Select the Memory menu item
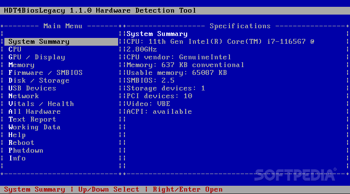 click(x=21, y=65)
